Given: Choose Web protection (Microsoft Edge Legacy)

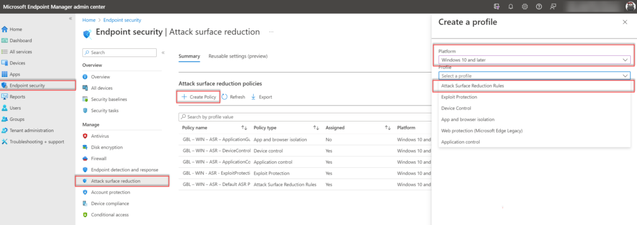Looking at the screenshot, I should coord(534,131).
